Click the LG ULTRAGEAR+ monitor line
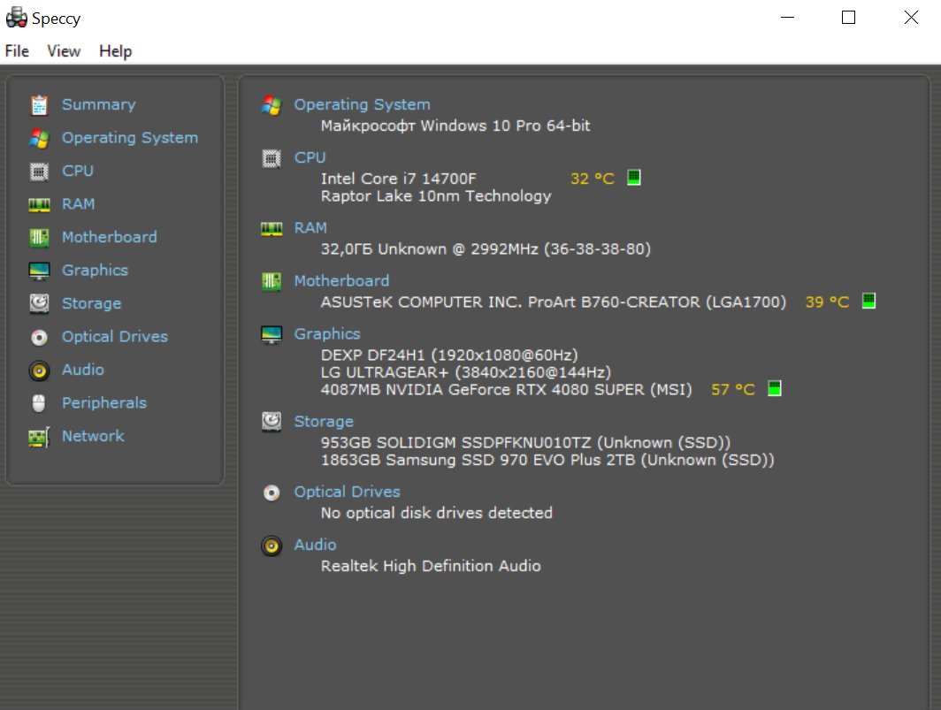 tap(466, 373)
